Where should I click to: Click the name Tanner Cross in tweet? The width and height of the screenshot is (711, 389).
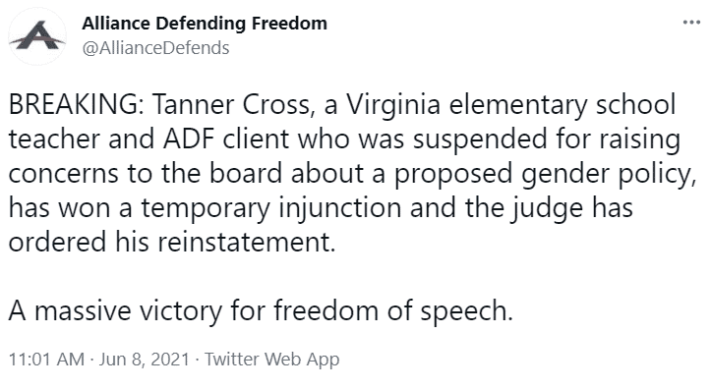[x=233, y=104]
